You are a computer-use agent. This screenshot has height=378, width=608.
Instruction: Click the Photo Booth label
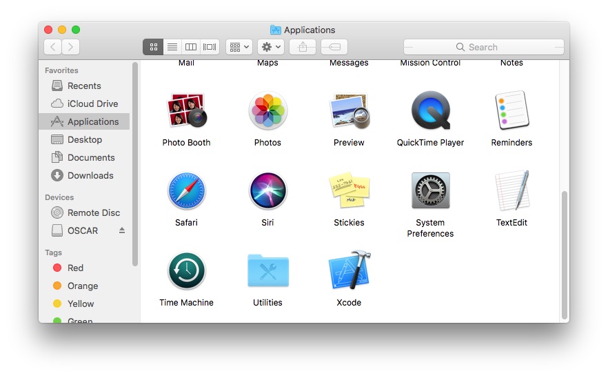(x=187, y=142)
